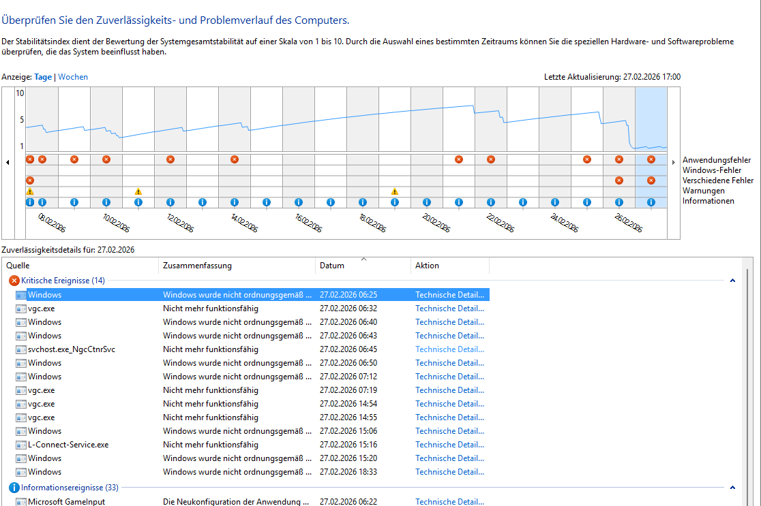This screenshot has height=506, width=761.
Task: Click application error icon for 10.02.2026
Action: click(x=106, y=159)
